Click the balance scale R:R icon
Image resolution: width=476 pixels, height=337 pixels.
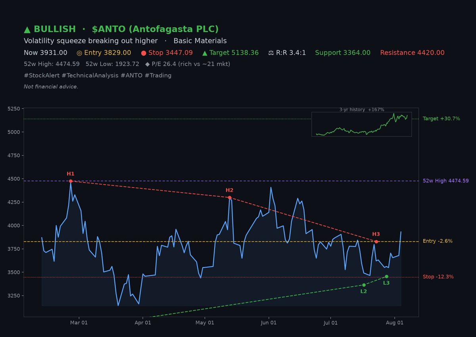click(x=271, y=53)
